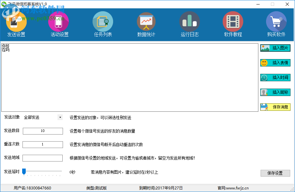Image resolution: width=295 pixels, height=192 pixels.
Task: Insert nickname using 插入昵称
Action: [275, 92]
